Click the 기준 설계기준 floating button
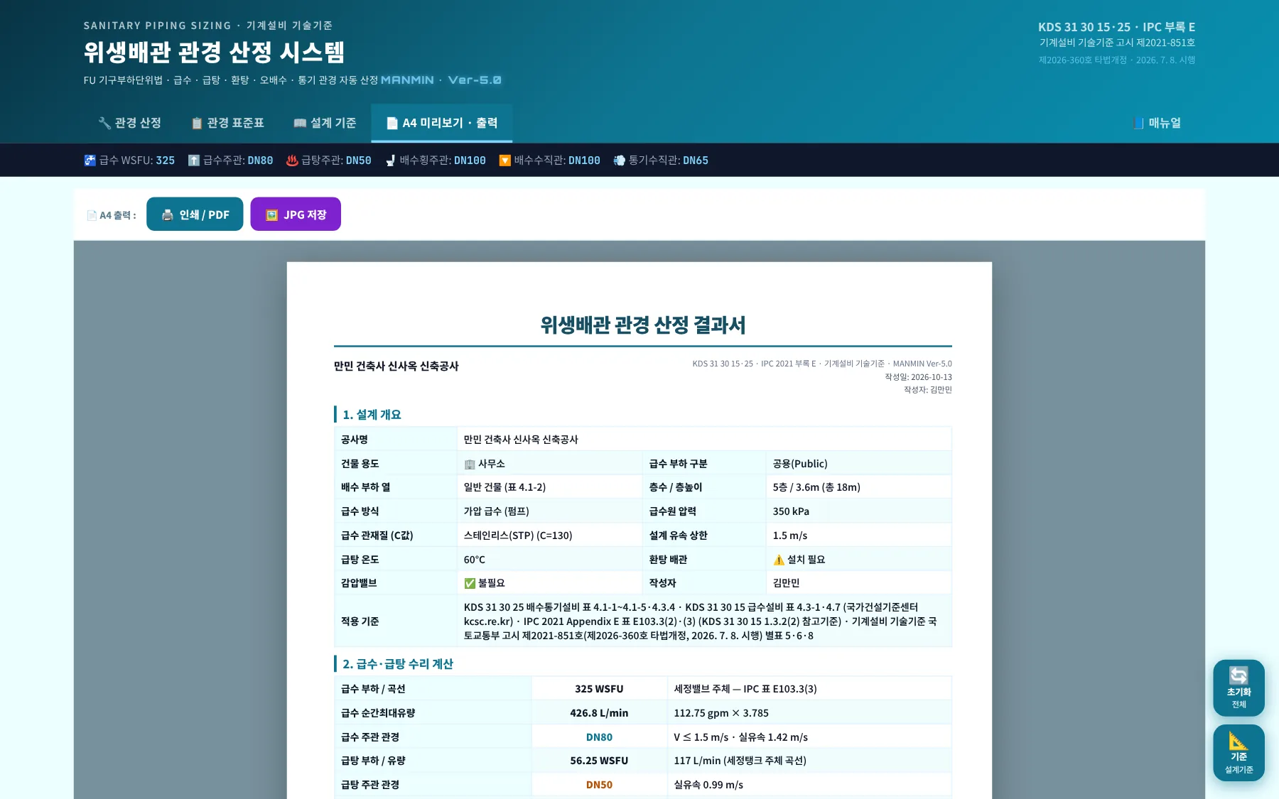Viewport: 1279px width, 799px height. click(x=1238, y=753)
